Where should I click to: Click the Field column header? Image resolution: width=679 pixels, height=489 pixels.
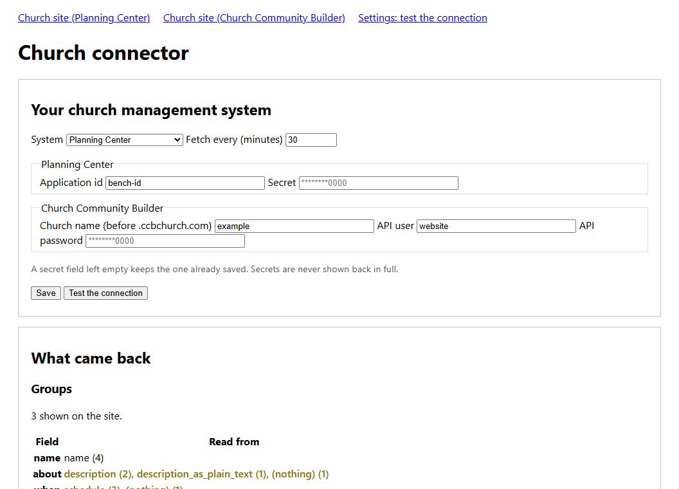click(47, 442)
